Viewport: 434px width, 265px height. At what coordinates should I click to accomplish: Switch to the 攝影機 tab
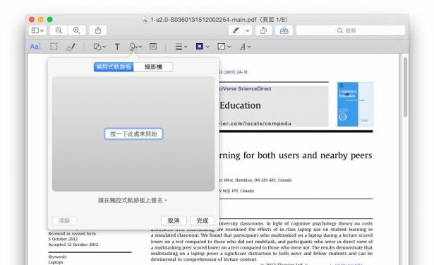(x=153, y=67)
